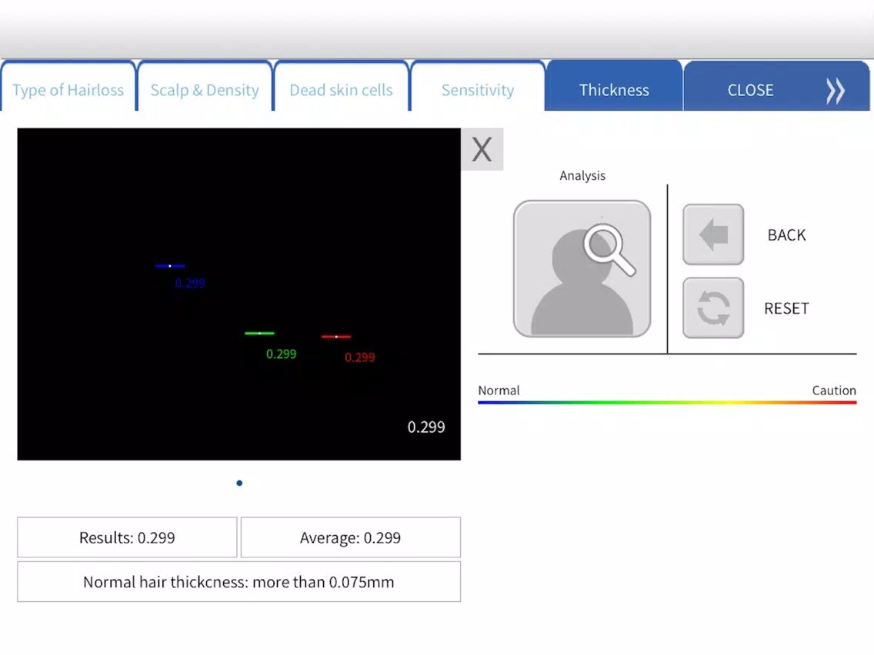This screenshot has width=874, height=655.
Task: Select the green measurement line marker
Action: click(260, 333)
